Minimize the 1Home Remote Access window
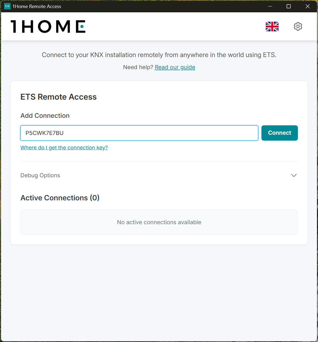Viewport: 318px width, 342px height. tap(270, 6)
